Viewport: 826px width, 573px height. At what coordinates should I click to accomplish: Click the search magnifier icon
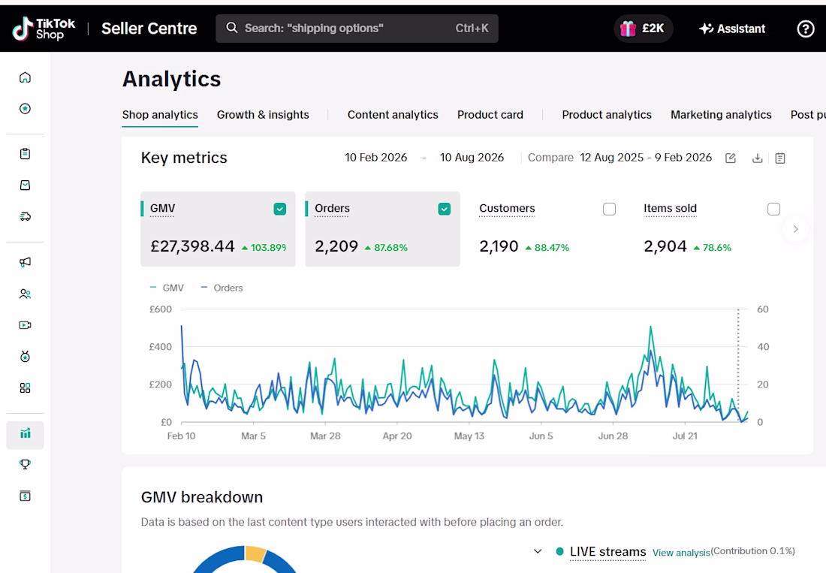pos(232,28)
